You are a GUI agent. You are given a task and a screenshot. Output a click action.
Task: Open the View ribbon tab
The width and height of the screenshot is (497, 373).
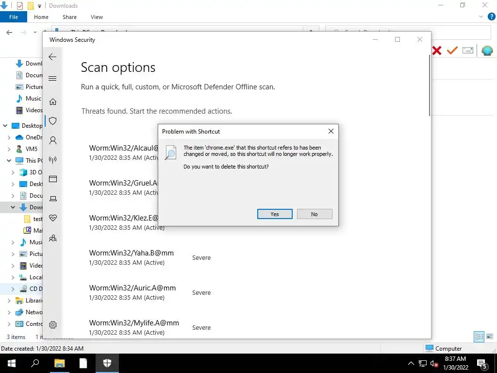coord(97,17)
